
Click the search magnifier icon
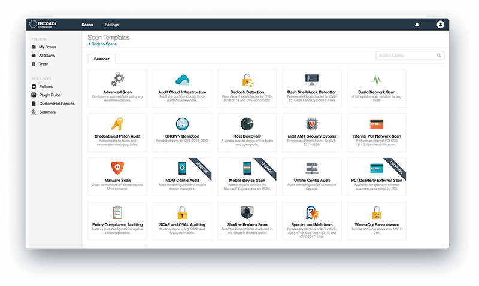[x=439, y=56]
